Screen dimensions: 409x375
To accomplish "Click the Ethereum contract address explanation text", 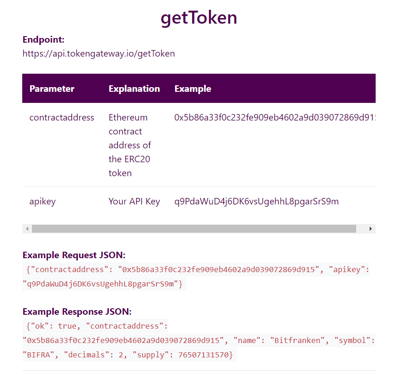I will [x=130, y=145].
